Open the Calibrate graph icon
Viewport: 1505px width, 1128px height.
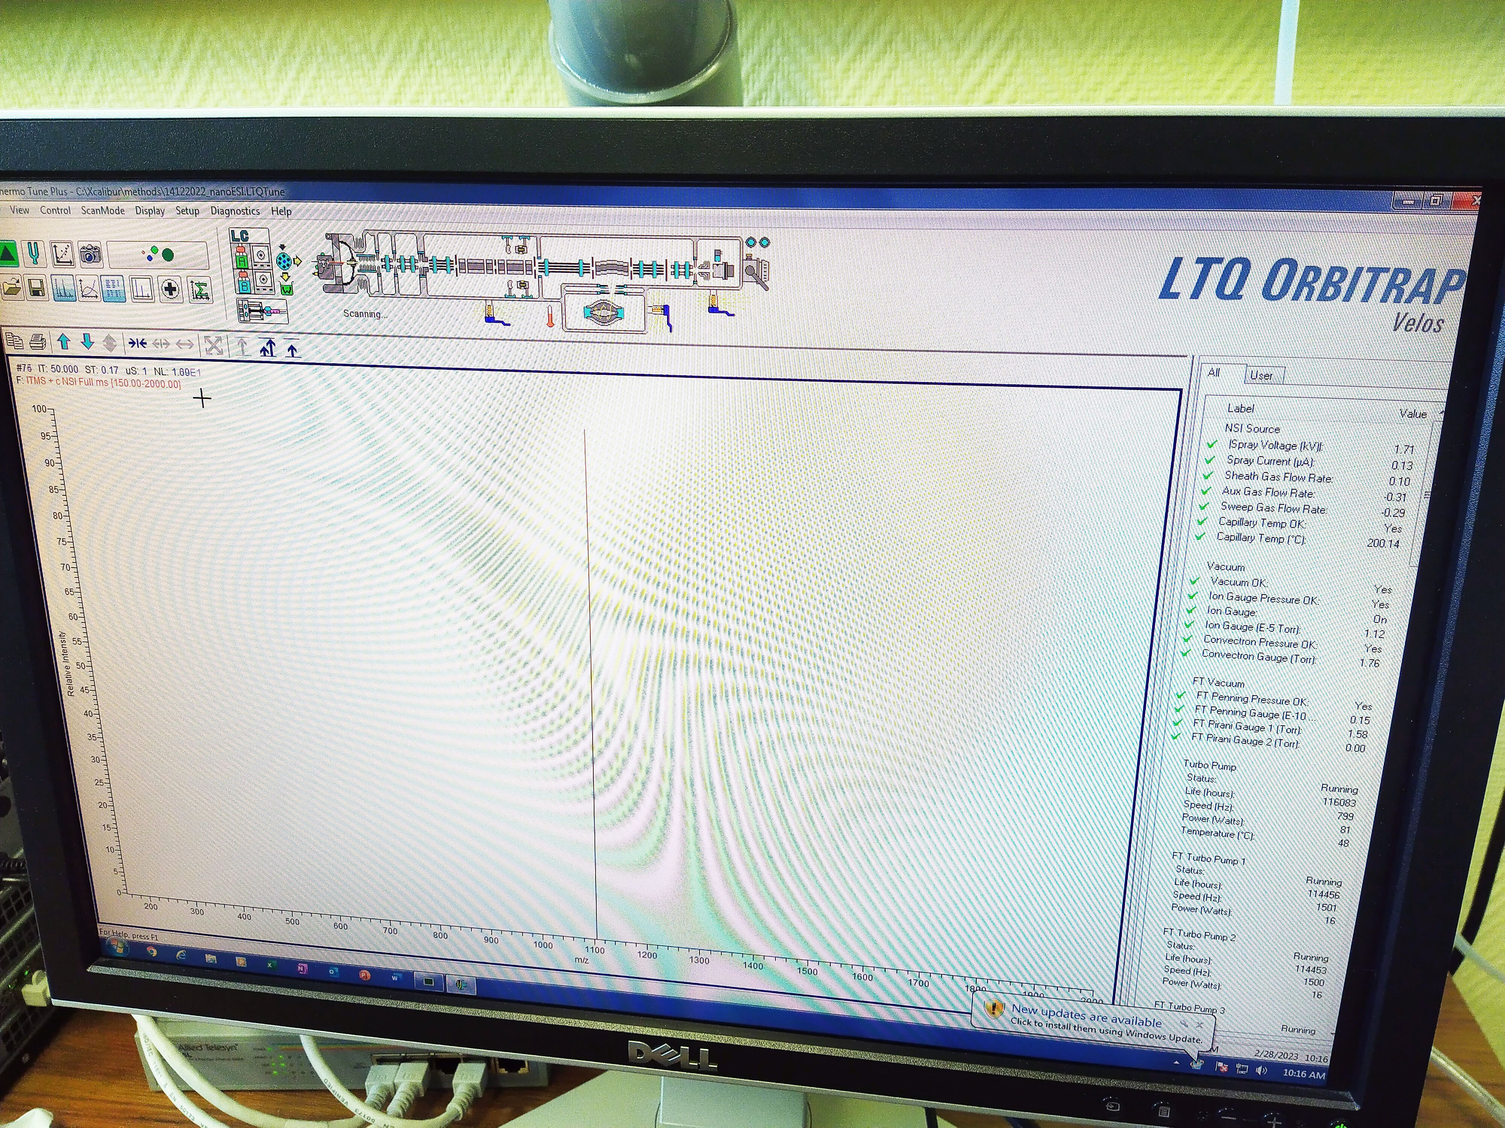click(62, 255)
